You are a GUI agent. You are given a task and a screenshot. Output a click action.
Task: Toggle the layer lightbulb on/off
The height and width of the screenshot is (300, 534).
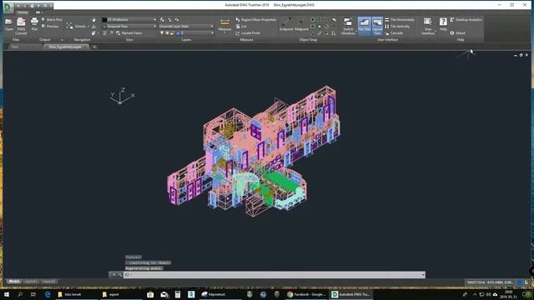click(x=162, y=33)
